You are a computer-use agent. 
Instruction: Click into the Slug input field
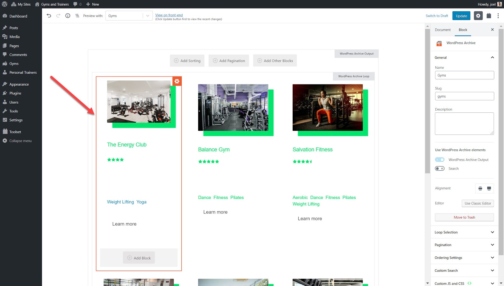pyautogui.click(x=464, y=96)
